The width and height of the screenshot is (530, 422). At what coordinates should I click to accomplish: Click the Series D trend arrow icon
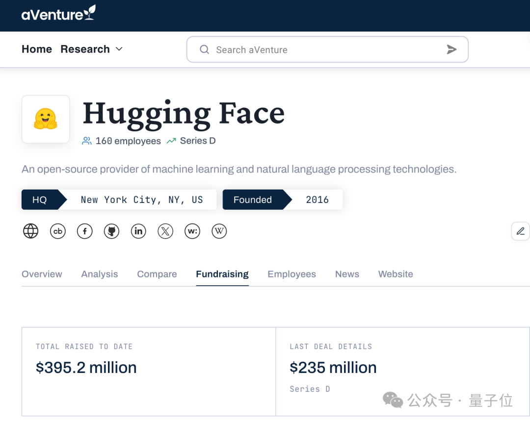click(x=171, y=141)
